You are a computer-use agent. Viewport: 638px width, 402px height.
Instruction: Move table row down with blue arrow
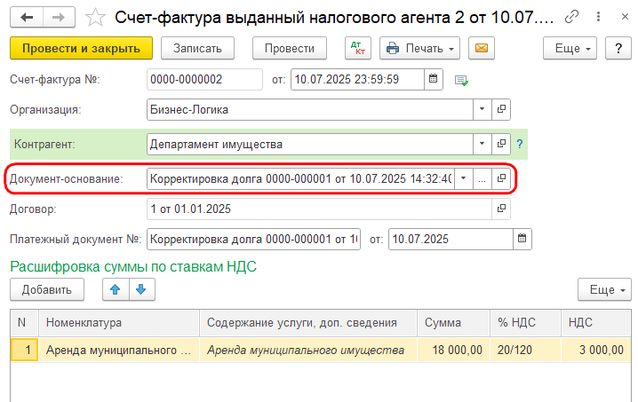141,289
